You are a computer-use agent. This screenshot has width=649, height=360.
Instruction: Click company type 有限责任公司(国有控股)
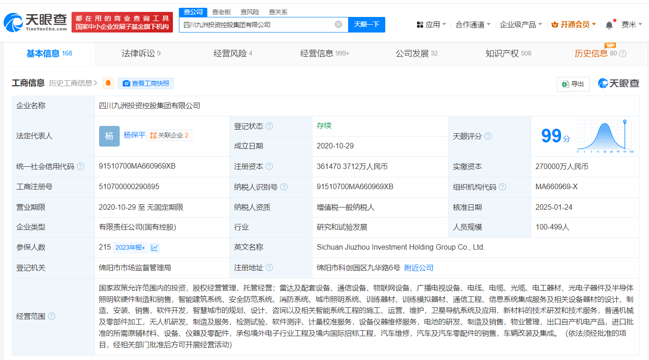tap(137, 227)
